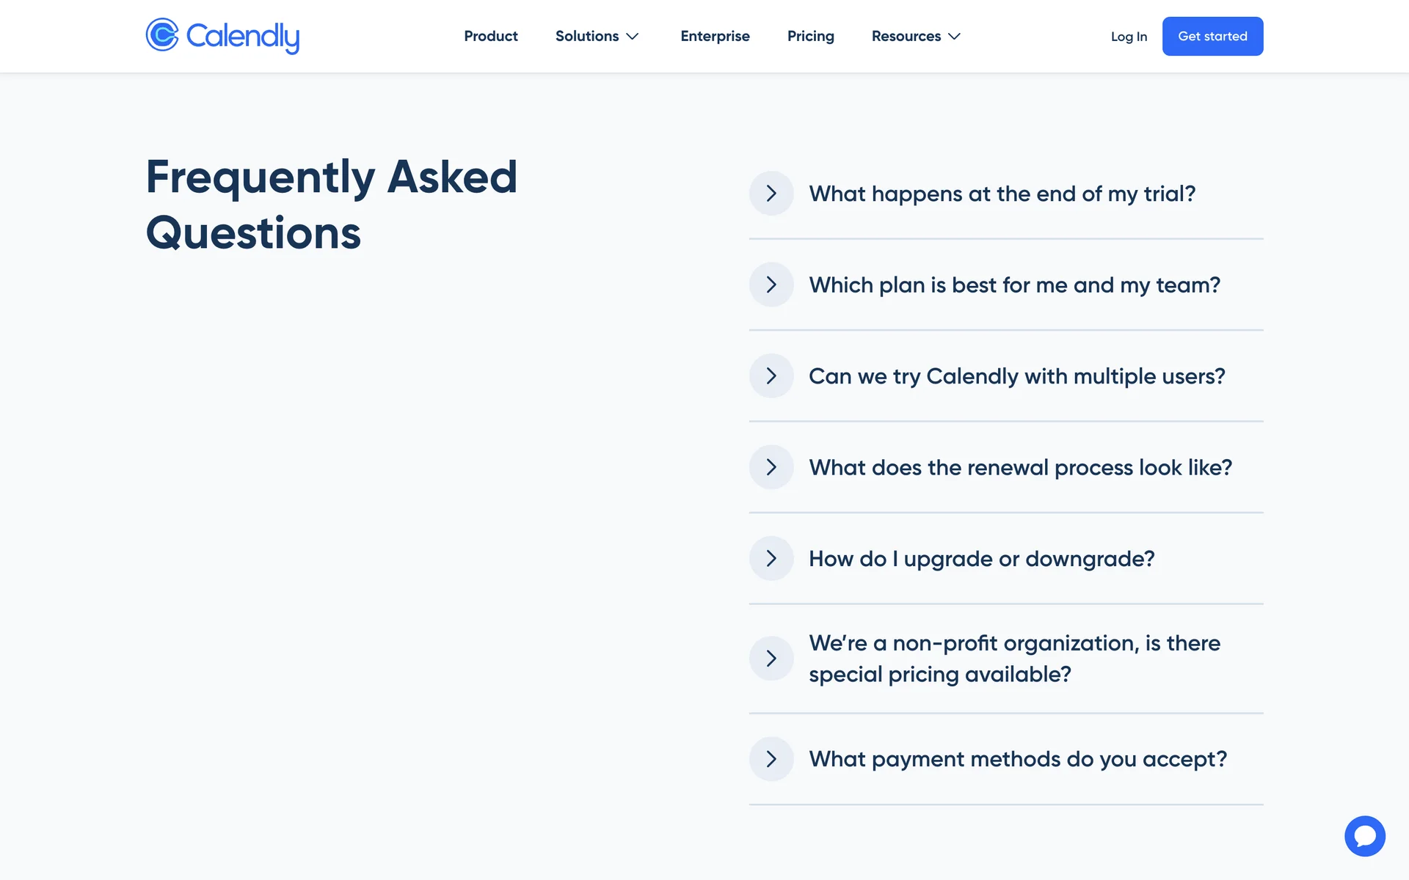Open the chat bubble widget
The height and width of the screenshot is (880, 1409).
[1364, 836]
